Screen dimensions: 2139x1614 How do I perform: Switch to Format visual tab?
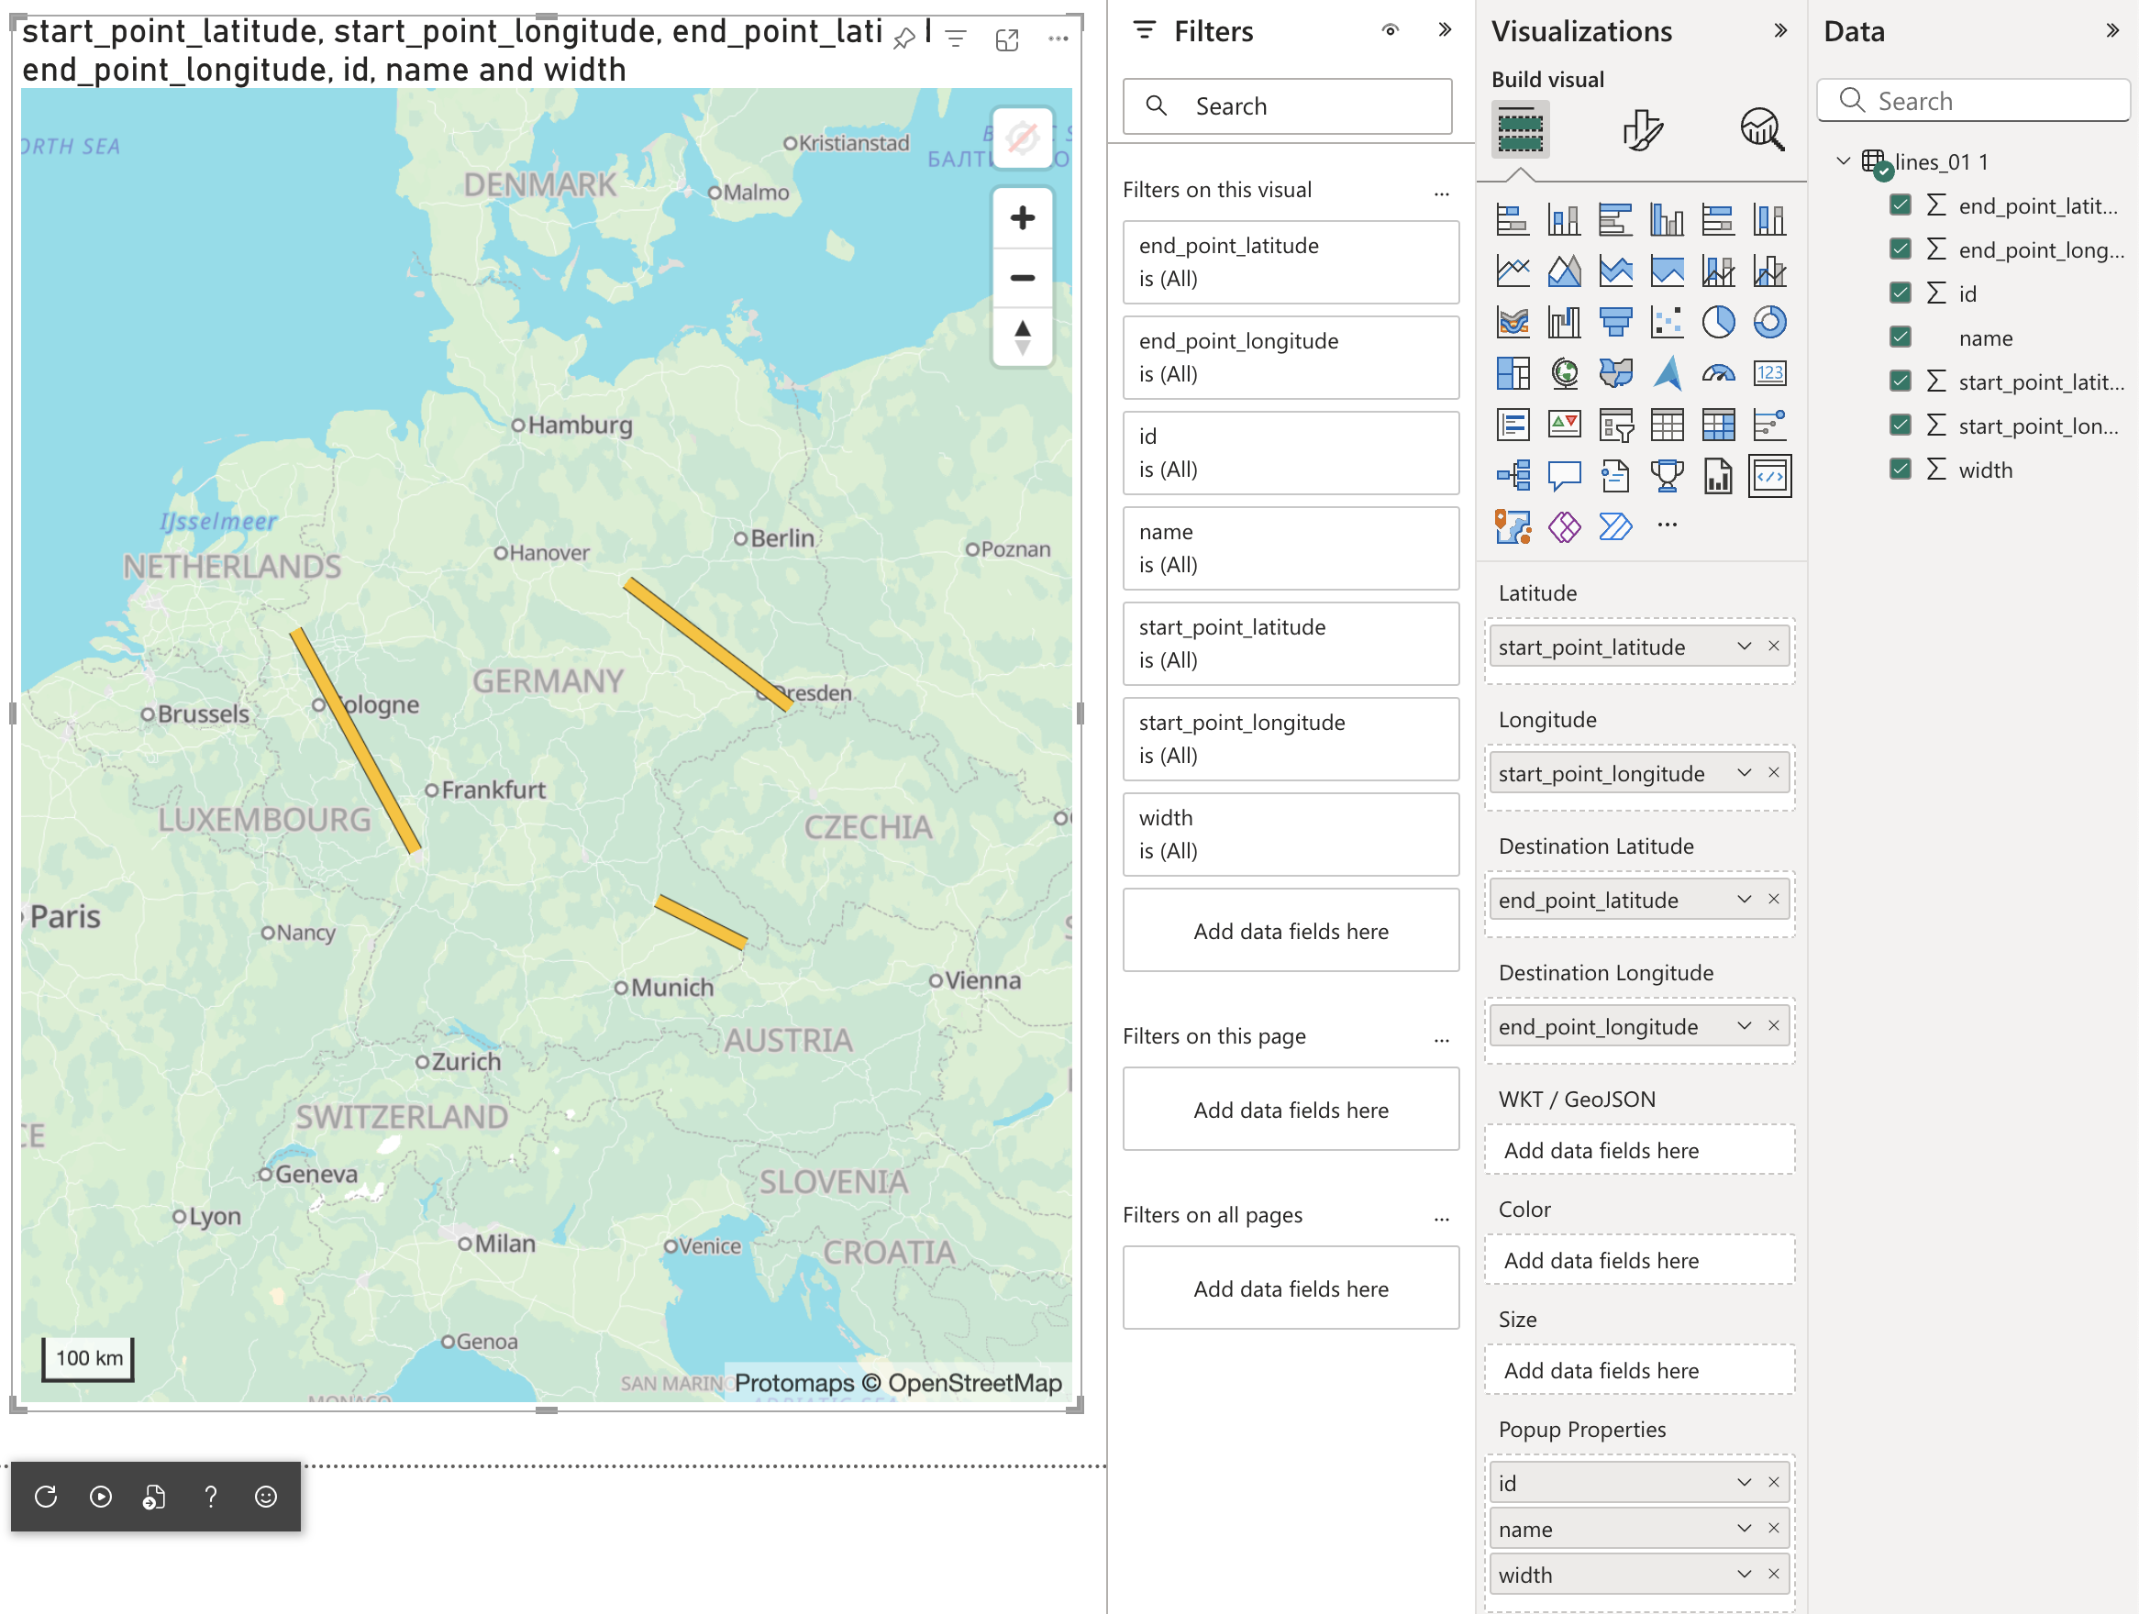click(x=1641, y=129)
